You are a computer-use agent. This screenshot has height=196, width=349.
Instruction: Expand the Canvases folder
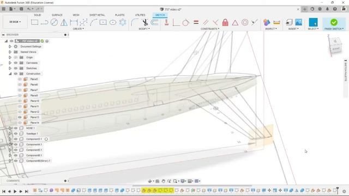click(x=10, y=63)
